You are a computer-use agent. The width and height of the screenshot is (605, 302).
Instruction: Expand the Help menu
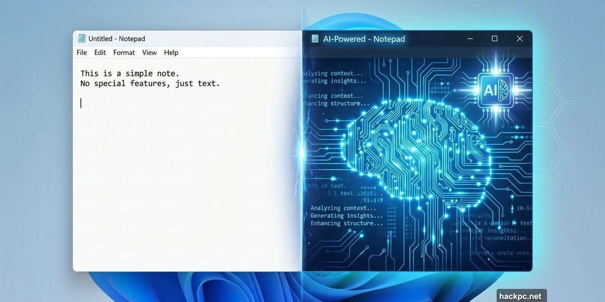[170, 52]
